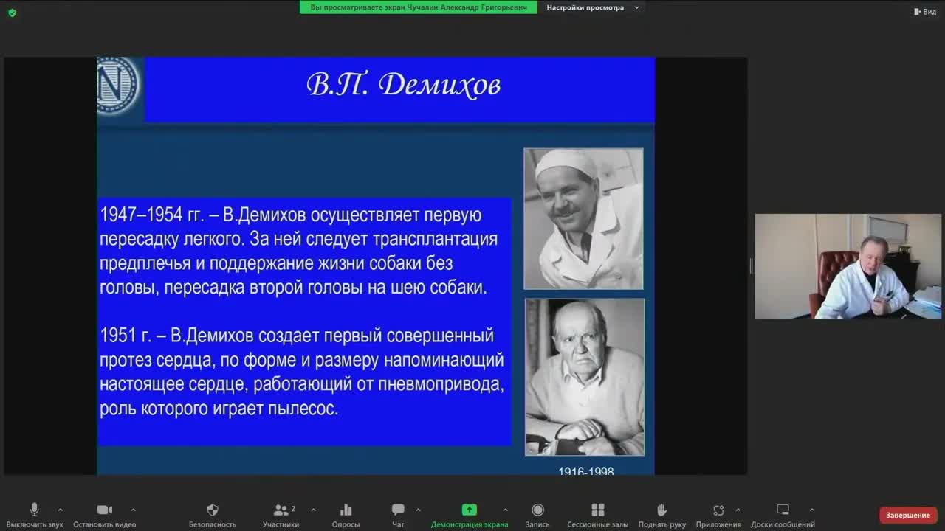The image size is (945, 531).
Task: Click the presenter's webcam video thumbnail
Action: coord(848,267)
